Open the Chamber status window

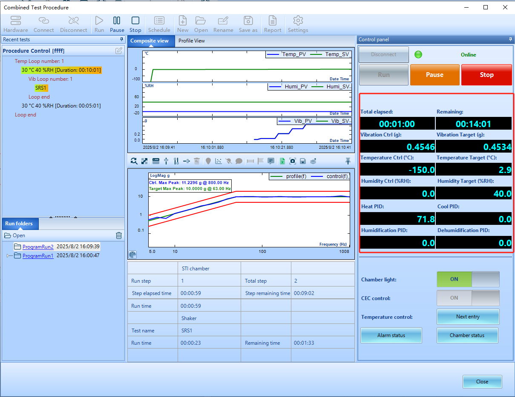coord(467,335)
